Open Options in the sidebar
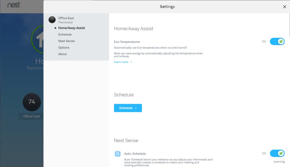The width and height of the screenshot is (290, 167). click(x=64, y=48)
